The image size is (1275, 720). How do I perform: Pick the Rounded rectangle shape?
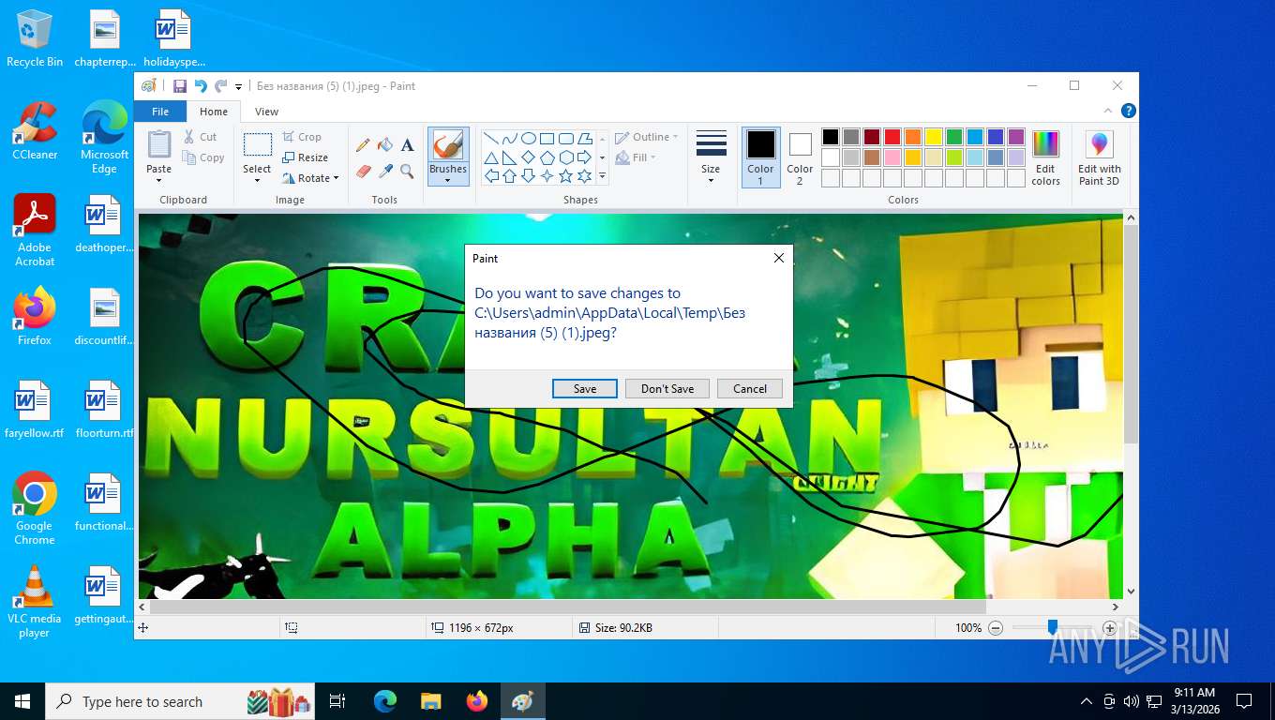point(566,139)
